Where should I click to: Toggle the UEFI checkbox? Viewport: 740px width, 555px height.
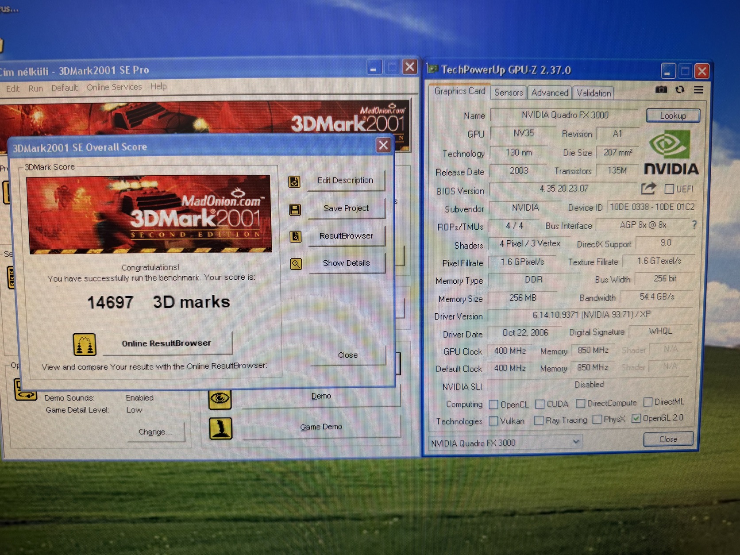[669, 189]
